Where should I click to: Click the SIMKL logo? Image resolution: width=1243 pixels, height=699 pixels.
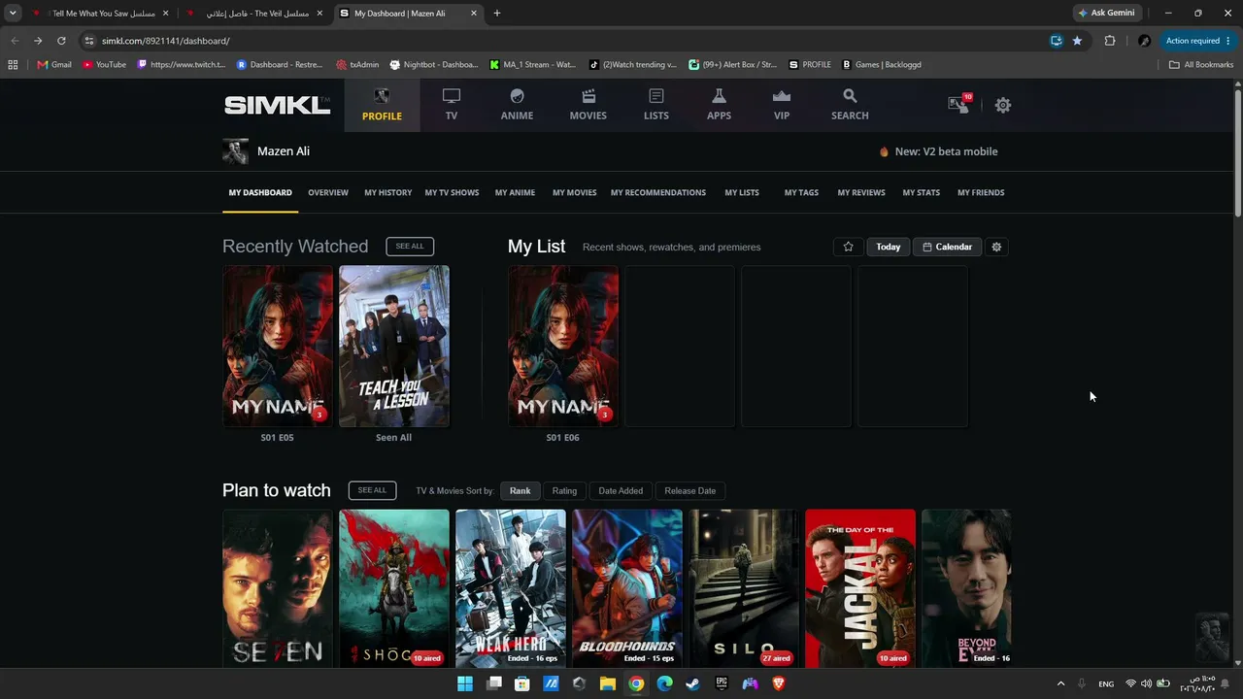pyautogui.click(x=278, y=105)
